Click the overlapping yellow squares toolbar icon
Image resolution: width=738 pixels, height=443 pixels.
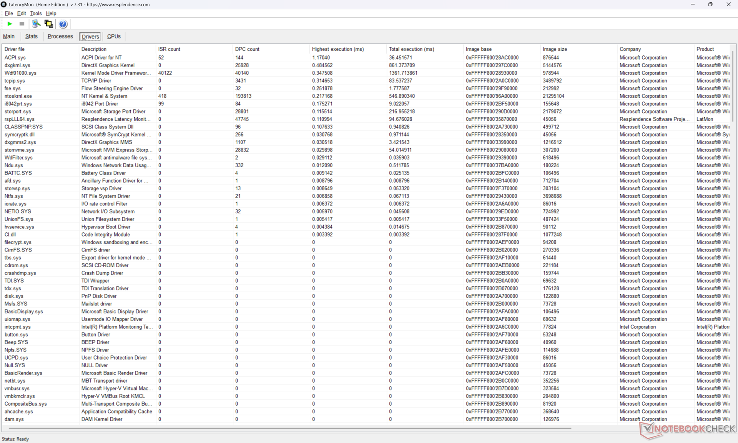point(49,24)
